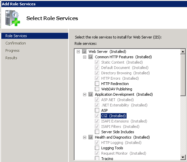Click the CGI installed checkbox
Image resolution: width=187 pixels, height=162 pixels.
coord(97,116)
